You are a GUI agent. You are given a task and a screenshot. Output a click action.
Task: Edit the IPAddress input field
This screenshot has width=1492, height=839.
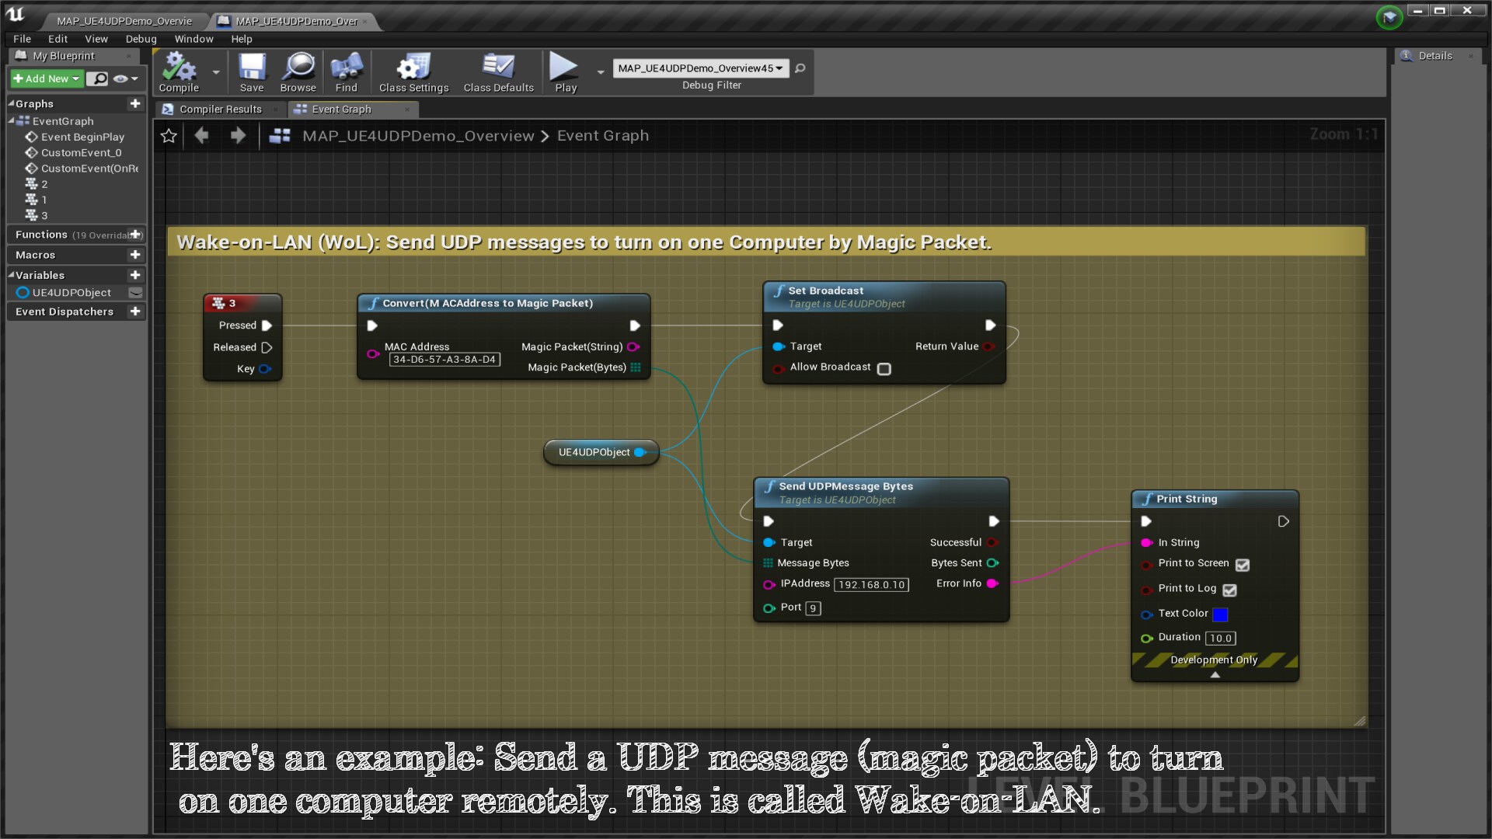pos(871,584)
